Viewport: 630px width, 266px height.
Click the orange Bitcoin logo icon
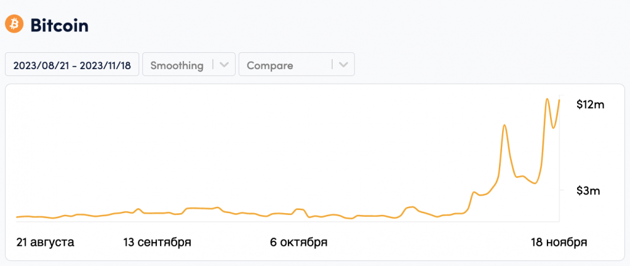[14, 25]
